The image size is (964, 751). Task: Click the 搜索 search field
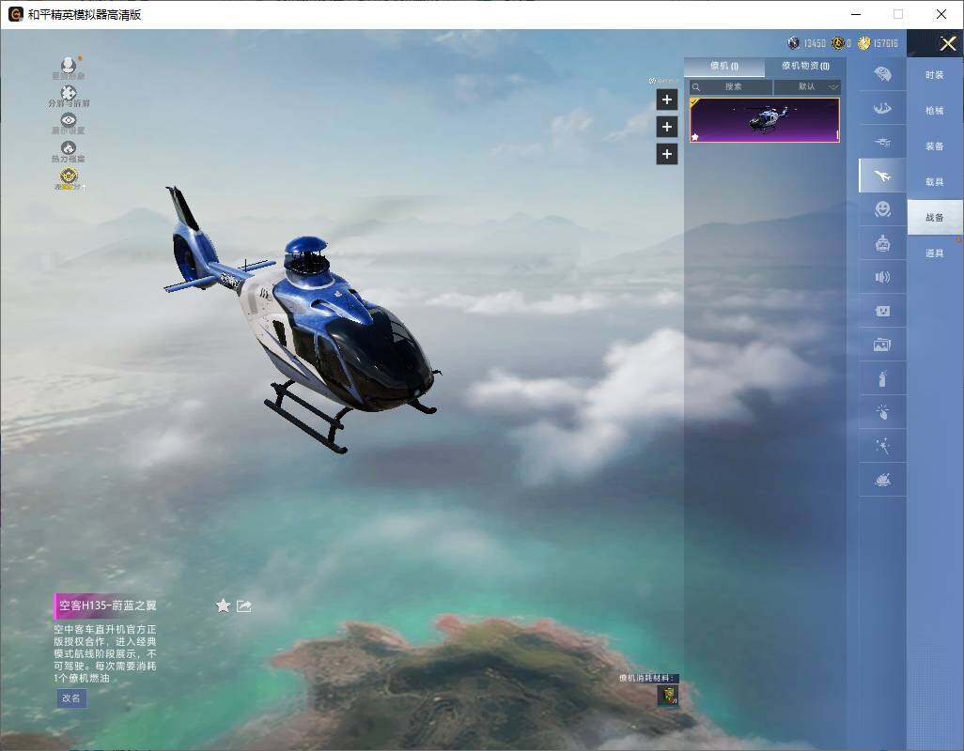click(730, 87)
